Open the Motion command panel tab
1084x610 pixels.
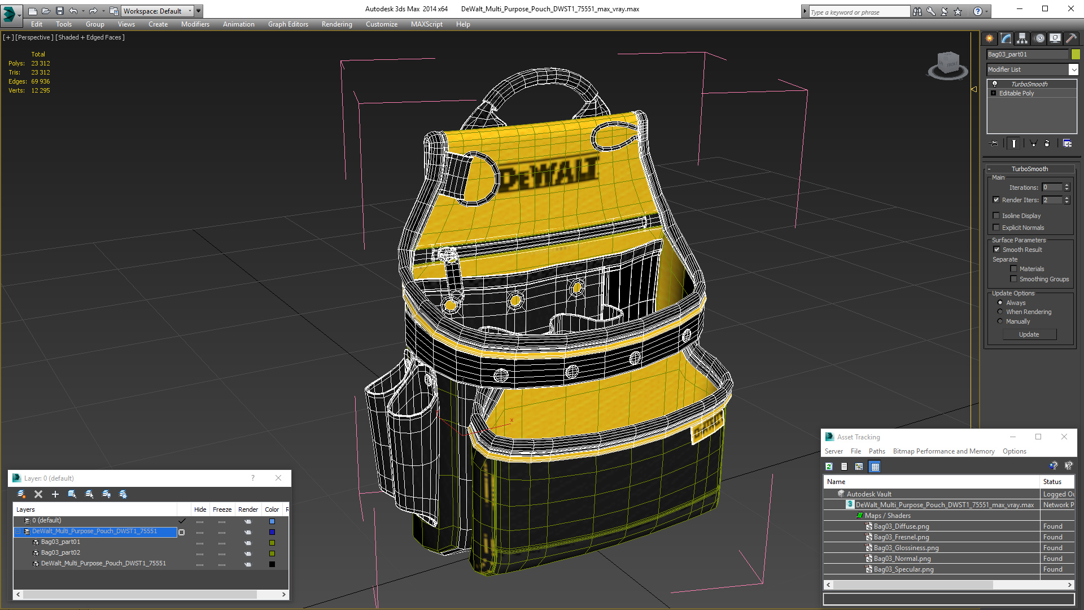point(1039,38)
